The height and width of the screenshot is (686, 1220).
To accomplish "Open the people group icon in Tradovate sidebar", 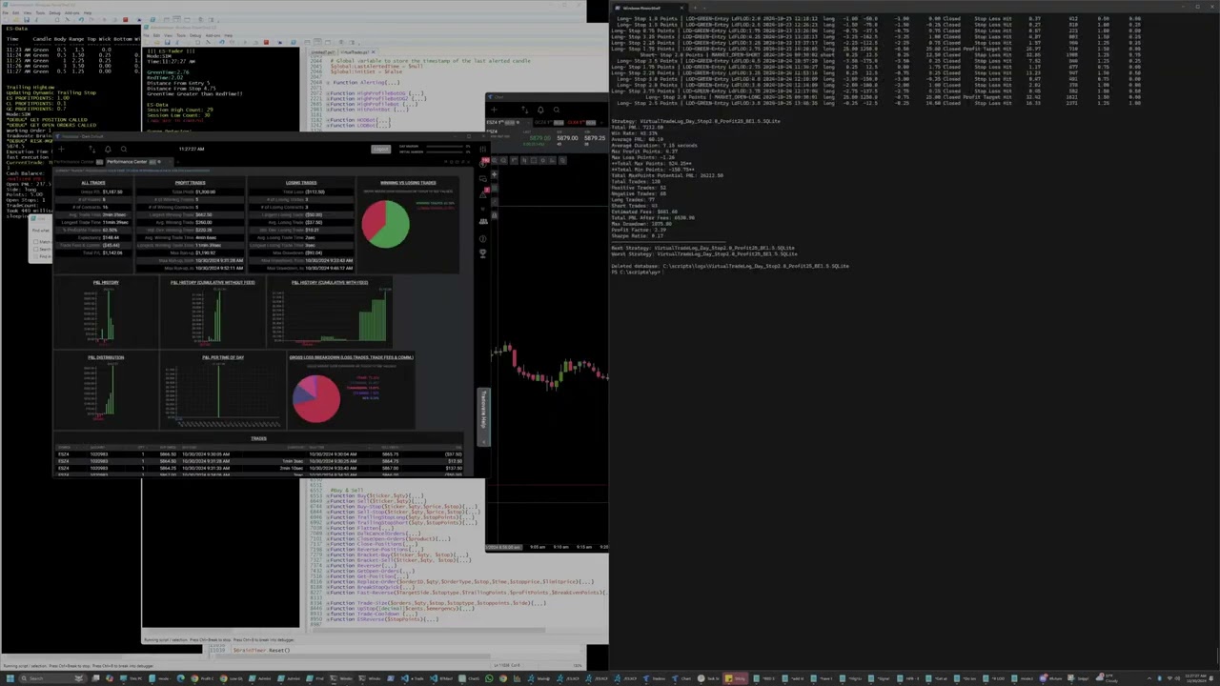I will 483,221.
